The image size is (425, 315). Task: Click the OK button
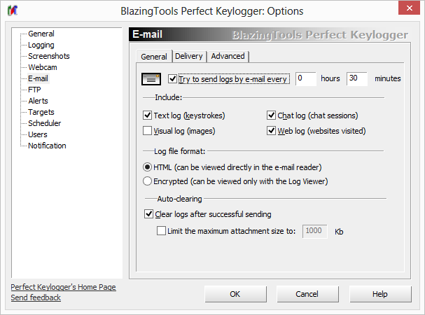tap(235, 294)
